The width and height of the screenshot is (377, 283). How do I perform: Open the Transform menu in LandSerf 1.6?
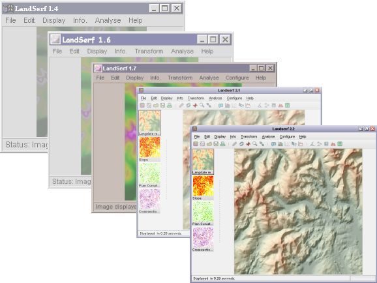149,52
